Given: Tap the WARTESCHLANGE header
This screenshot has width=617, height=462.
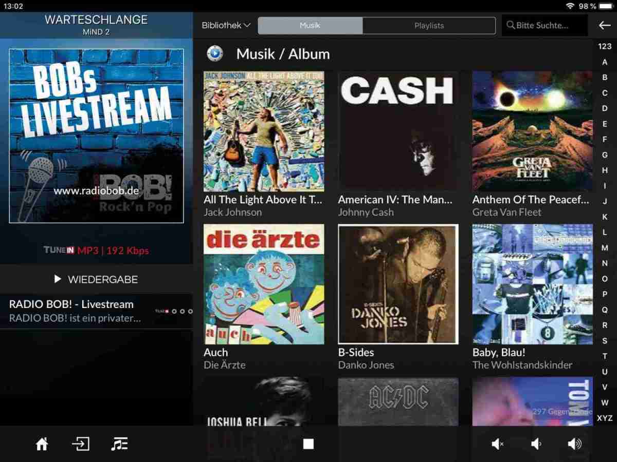Looking at the screenshot, I should click(x=96, y=20).
